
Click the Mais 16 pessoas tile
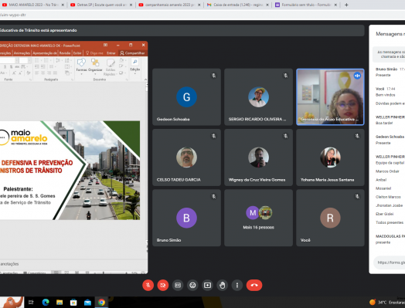click(258, 218)
